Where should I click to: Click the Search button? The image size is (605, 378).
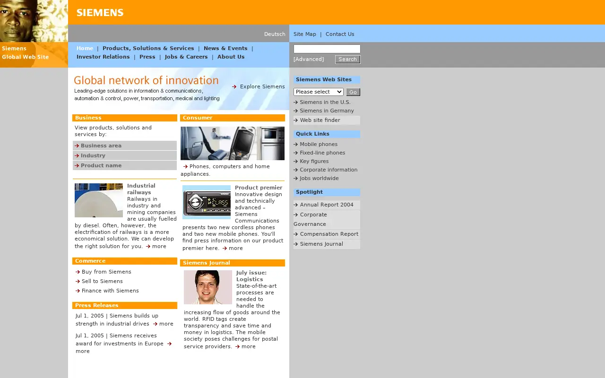point(348,60)
